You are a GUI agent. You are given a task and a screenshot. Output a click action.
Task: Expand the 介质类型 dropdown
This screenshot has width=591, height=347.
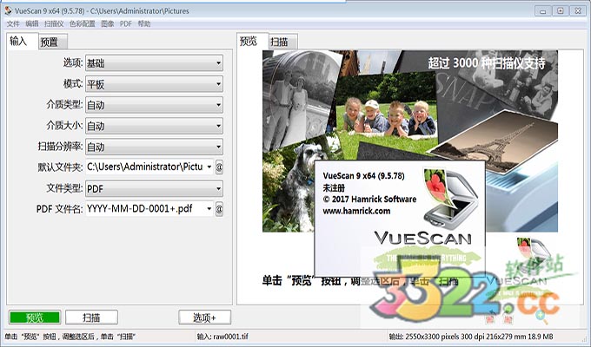click(154, 105)
